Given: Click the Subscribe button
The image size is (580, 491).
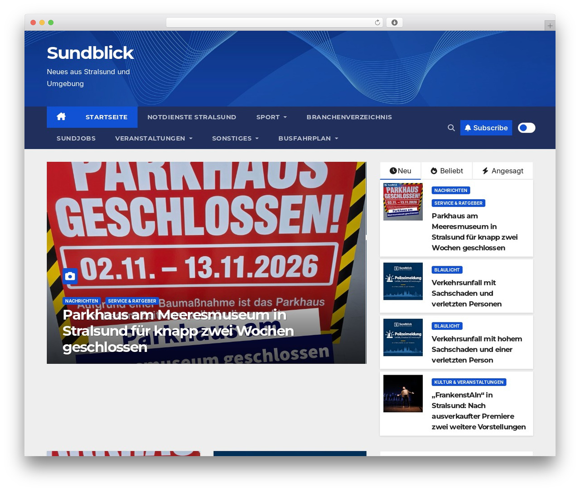Looking at the screenshot, I should pyautogui.click(x=486, y=128).
